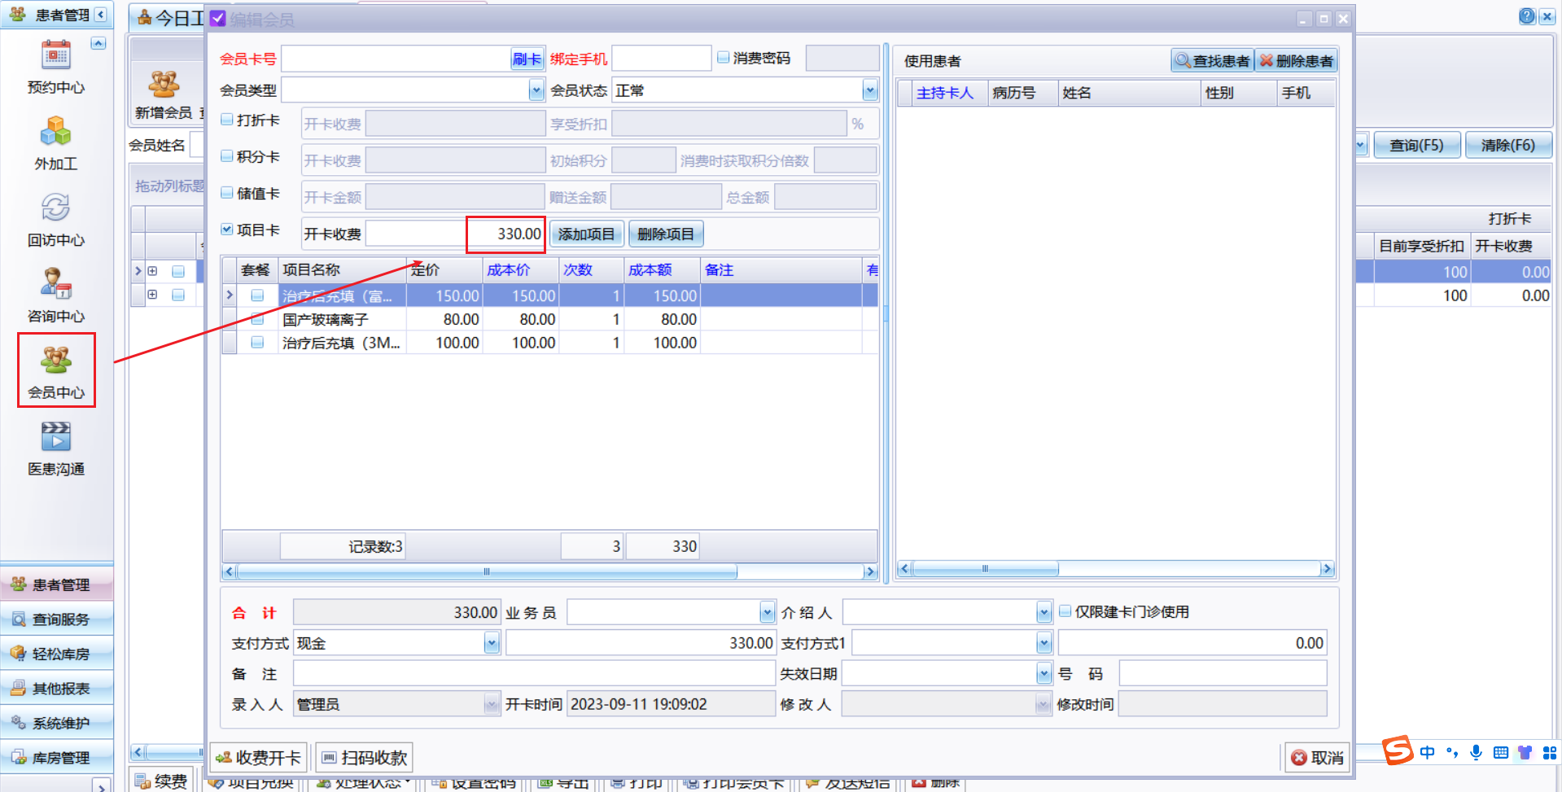Click the 清除(F6) clear button
Viewport: 1562px width, 792px height.
[x=1508, y=145]
